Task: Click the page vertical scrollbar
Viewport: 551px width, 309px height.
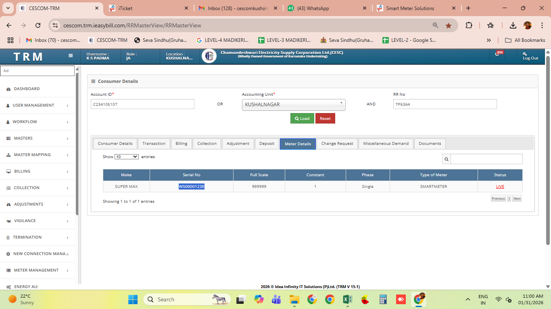Action: 548,150
